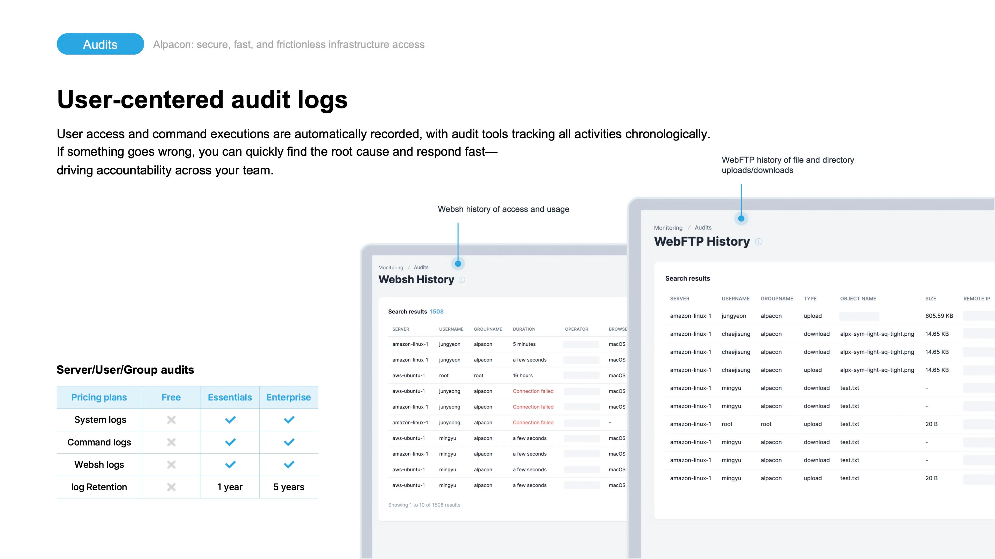995x559 pixels.
Task: Click the 'Command logs' row label
Action: [99, 443]
